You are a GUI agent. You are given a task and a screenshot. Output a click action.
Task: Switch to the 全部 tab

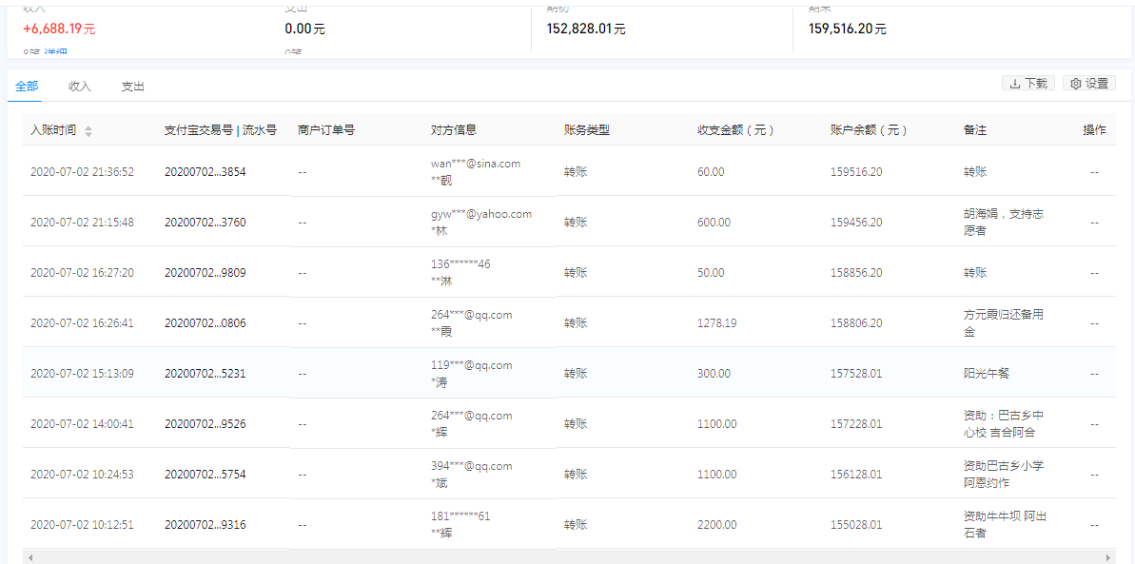point(27,87)
